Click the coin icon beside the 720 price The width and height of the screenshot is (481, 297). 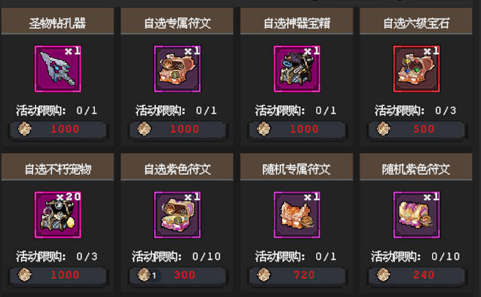pos(264,275)
